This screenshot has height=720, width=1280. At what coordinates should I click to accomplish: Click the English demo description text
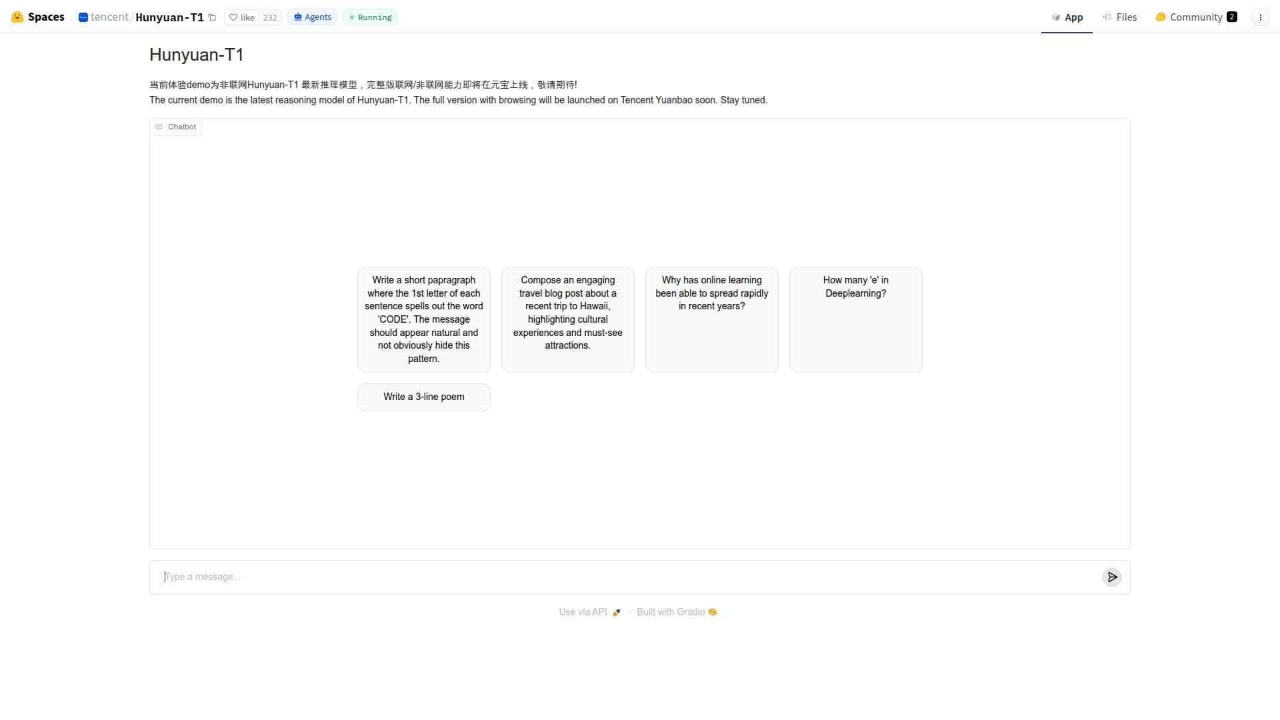click(459, 100)
